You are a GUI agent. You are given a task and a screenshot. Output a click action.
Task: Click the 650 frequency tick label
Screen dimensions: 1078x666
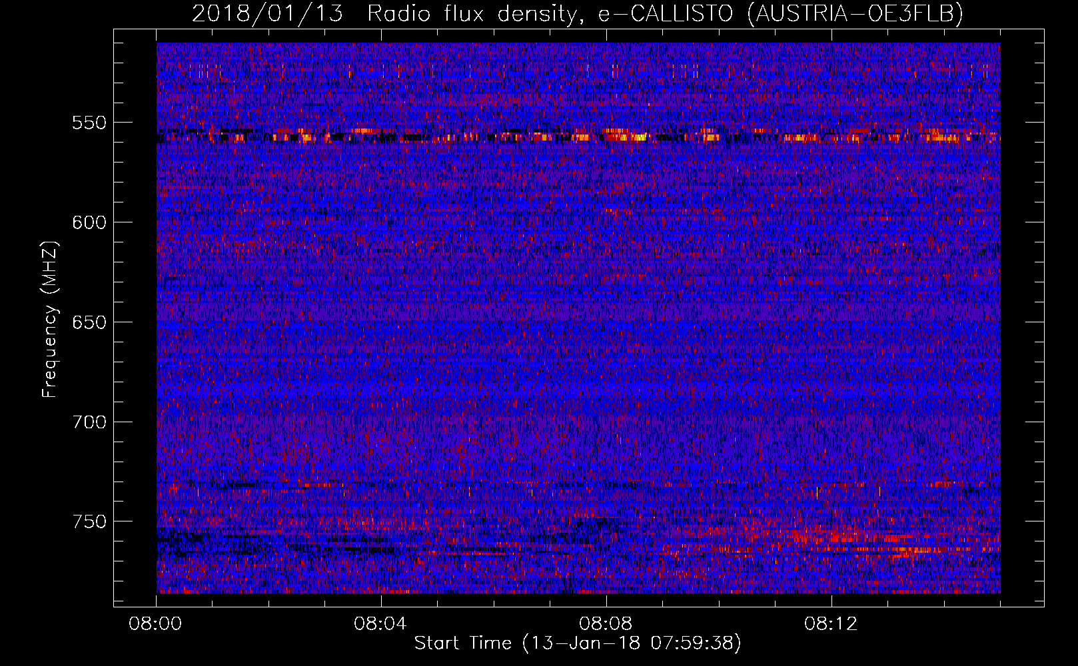point(89,322)
